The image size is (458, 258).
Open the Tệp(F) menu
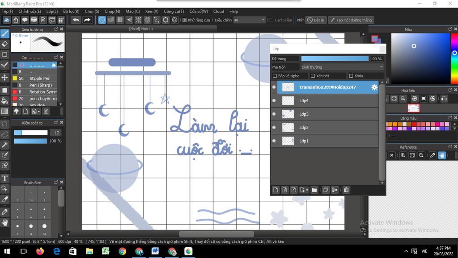point(7,11)
